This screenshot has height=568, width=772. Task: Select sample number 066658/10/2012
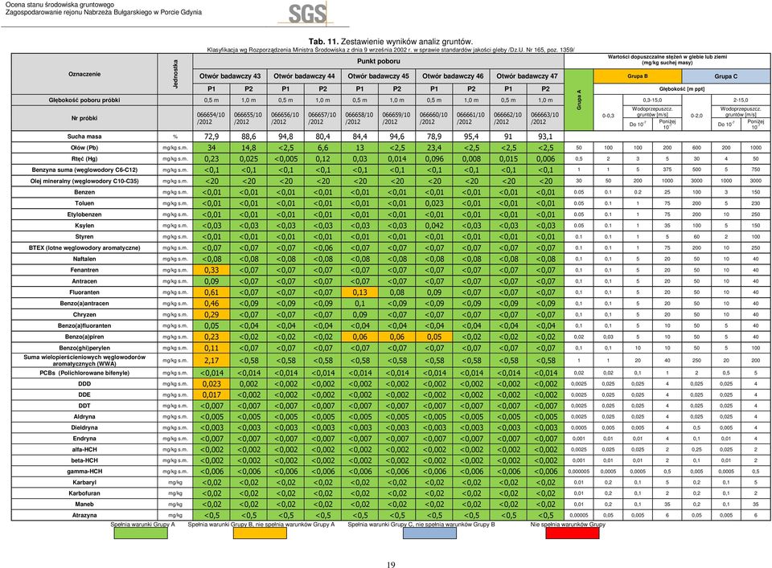point(359,118)
